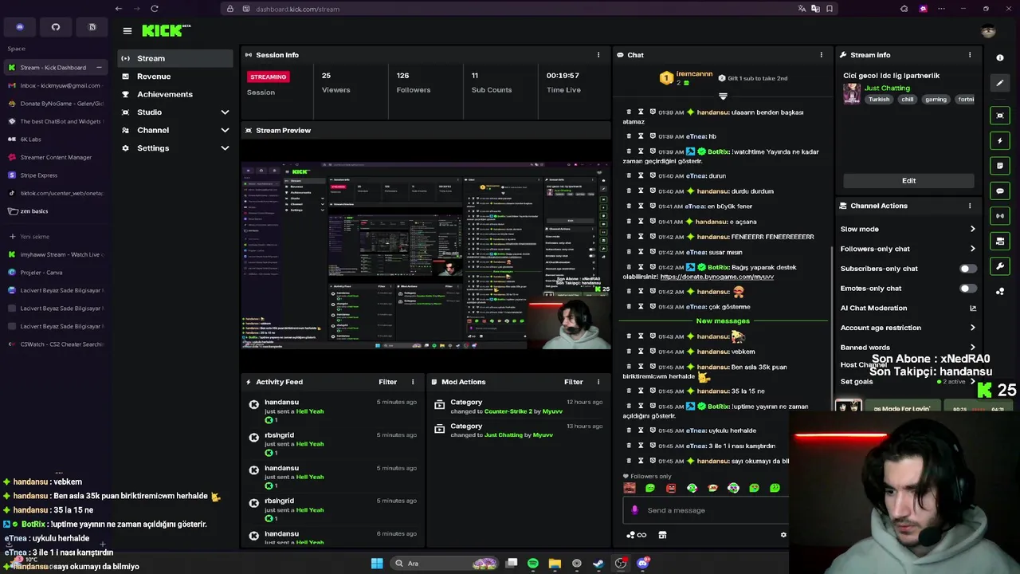Switch to Inbox Gmail tab

point(54,85)
